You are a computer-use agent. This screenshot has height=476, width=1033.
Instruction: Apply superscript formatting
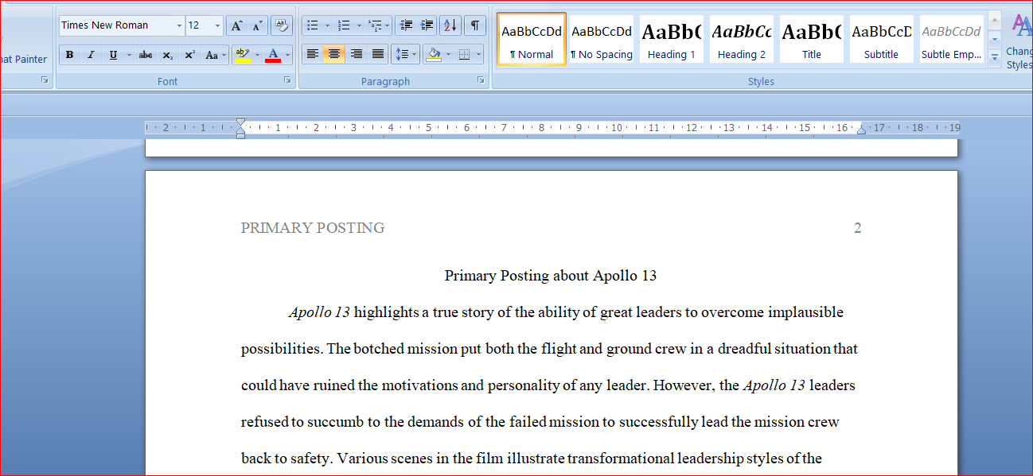[x=189, y=55]
